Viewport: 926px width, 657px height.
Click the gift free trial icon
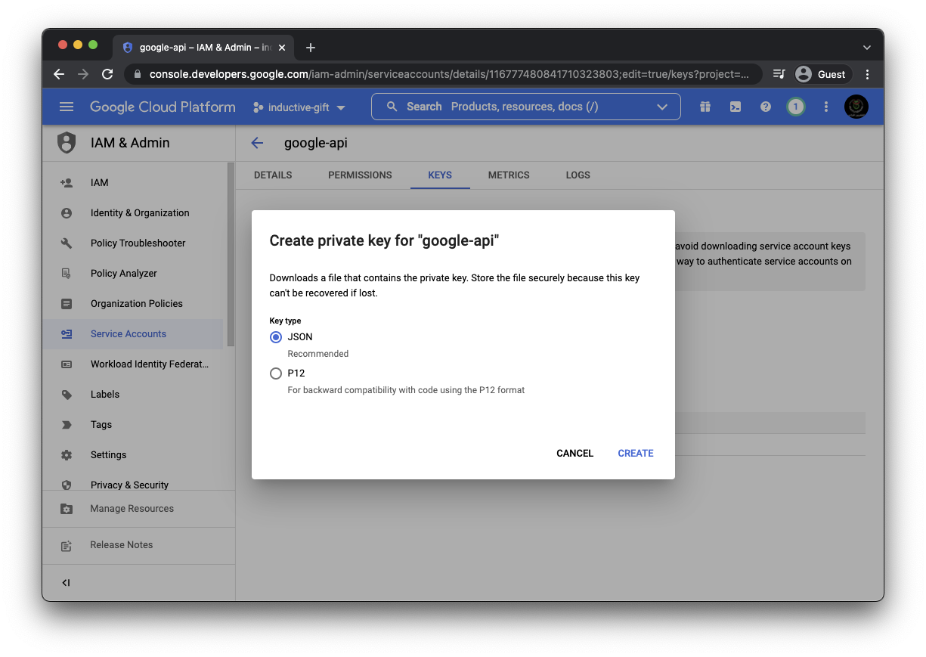tap(705, 107)
